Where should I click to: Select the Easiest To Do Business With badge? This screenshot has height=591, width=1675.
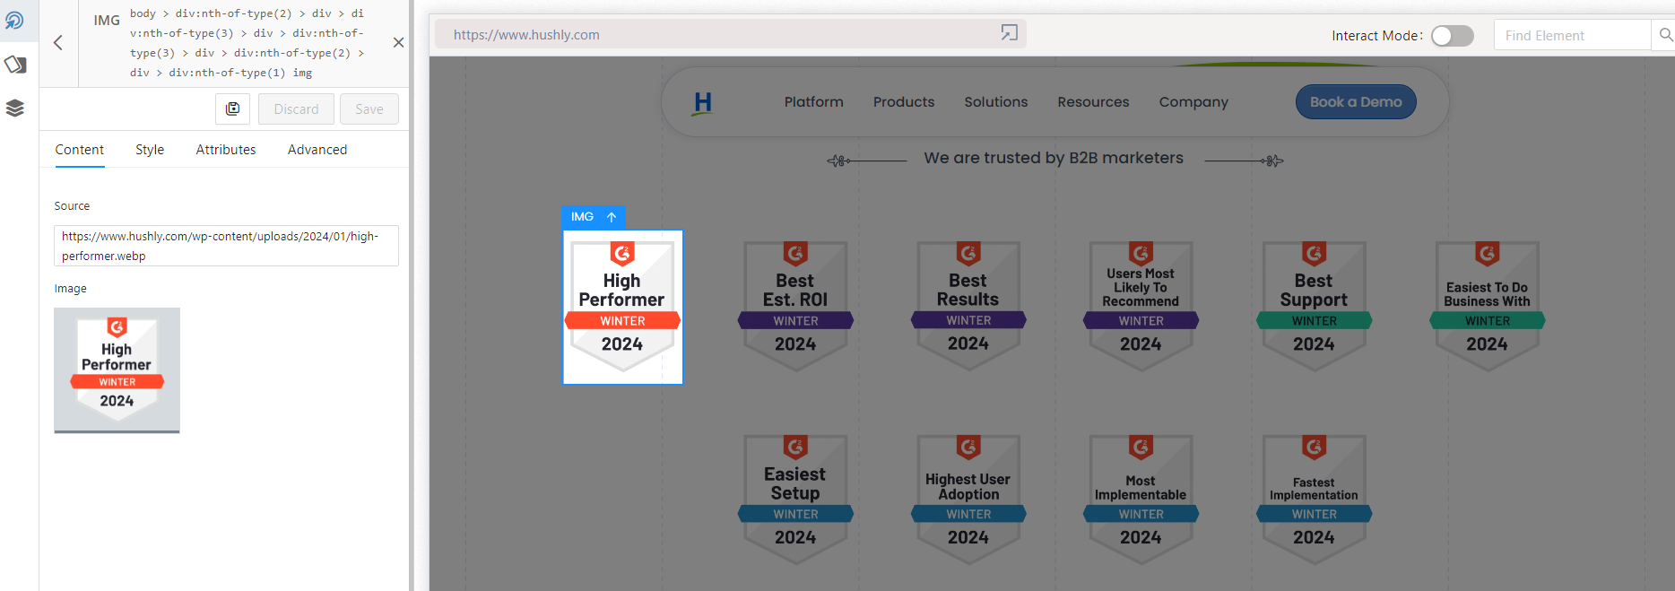[x=1487, y=306]
